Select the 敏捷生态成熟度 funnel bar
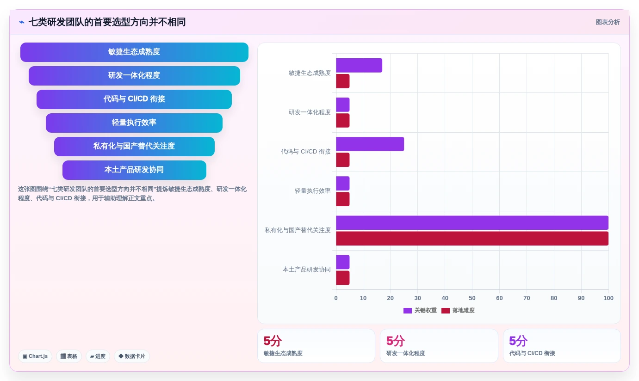 tap(134, 52)
